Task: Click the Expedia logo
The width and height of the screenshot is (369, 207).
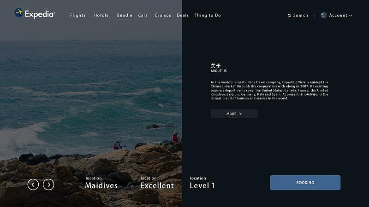Action: [35, 13]
